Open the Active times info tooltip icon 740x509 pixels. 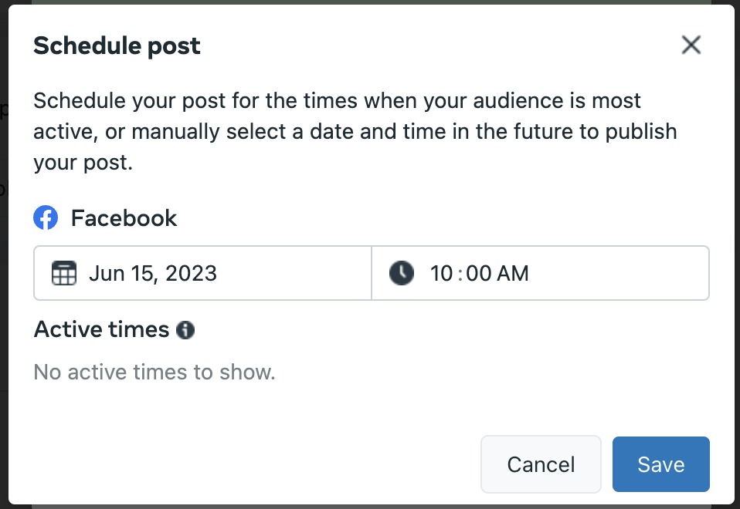click(x=185, y=330)
